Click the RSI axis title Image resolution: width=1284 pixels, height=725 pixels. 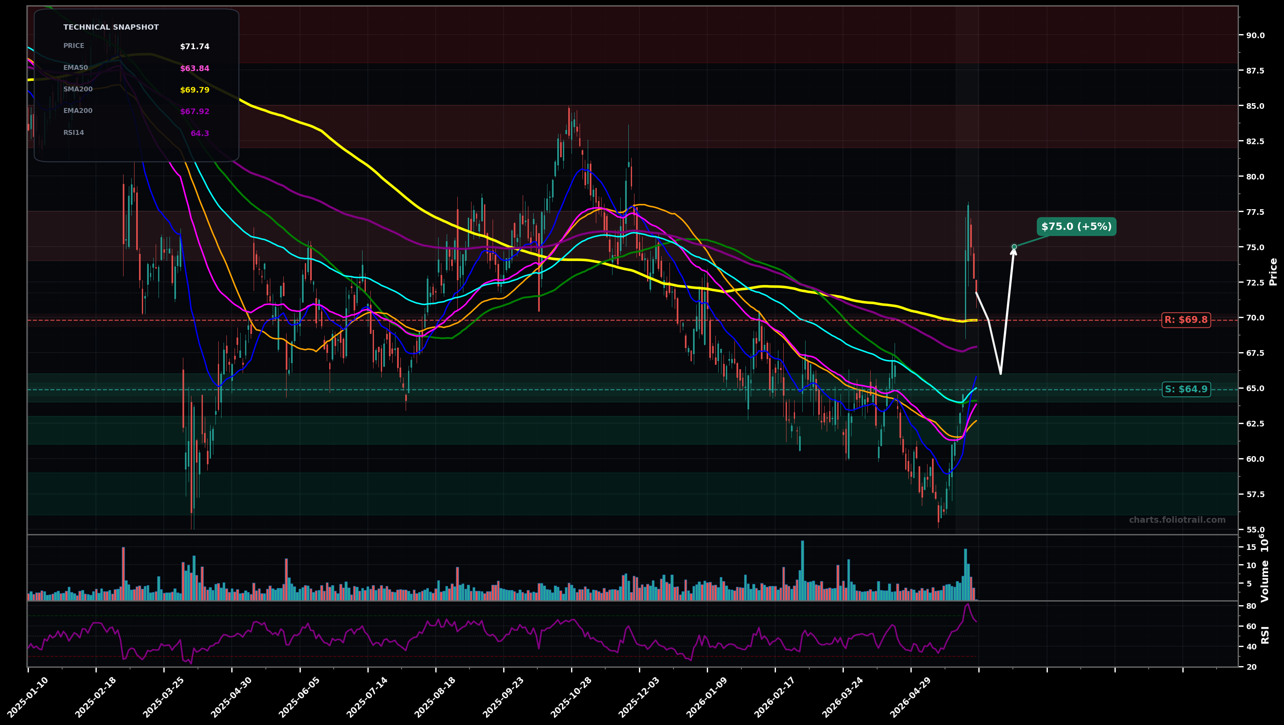(1265, 635)
